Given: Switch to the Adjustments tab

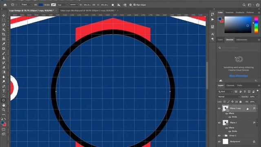Looking at the screenshot, I should click(242, 40).
